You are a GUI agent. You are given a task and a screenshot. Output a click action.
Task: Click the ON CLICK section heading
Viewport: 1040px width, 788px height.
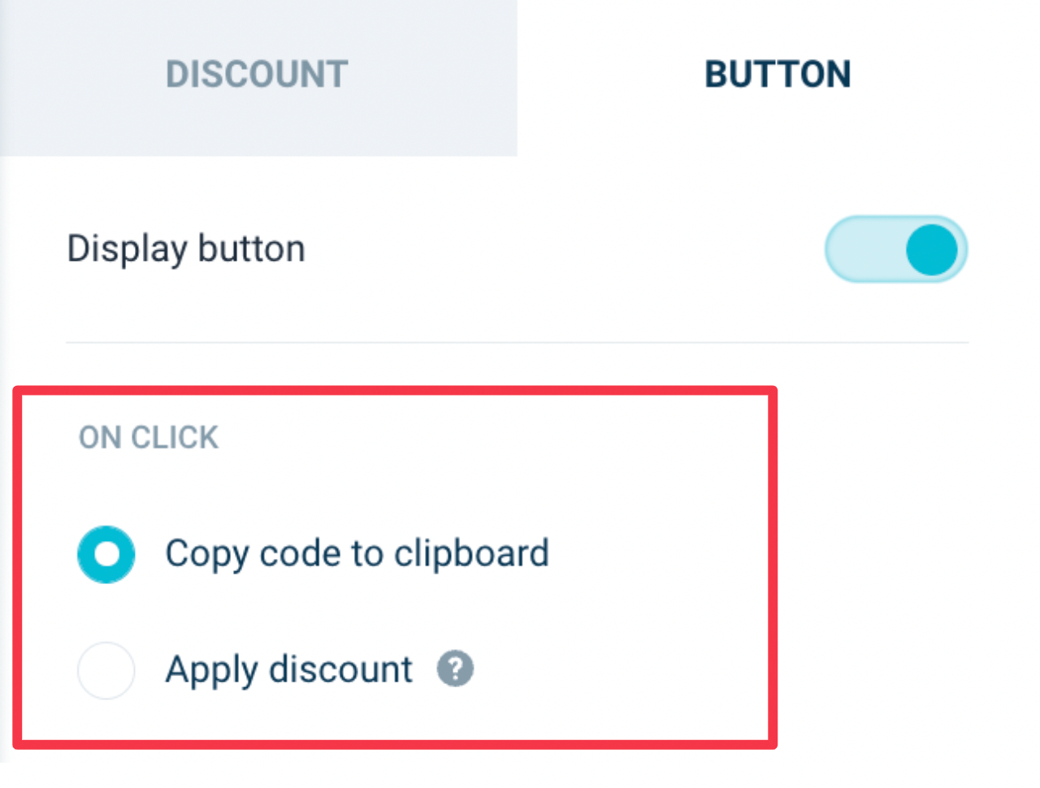click(149, 438)
